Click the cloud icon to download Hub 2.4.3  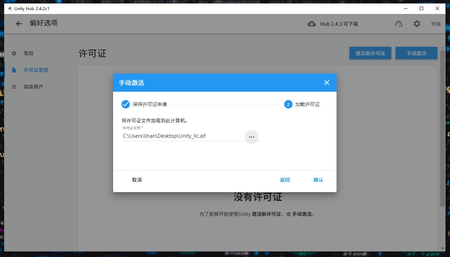pos(312,24)
